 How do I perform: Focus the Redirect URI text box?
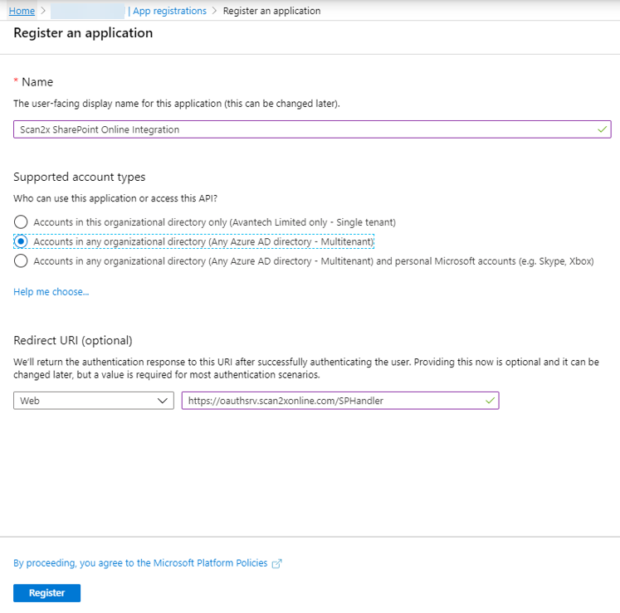click(332, 401)
